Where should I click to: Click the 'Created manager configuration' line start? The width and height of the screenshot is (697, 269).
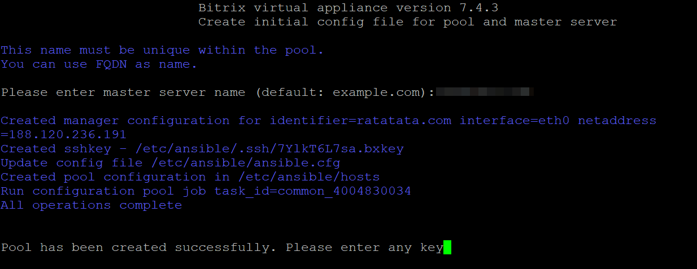(115, 121)
